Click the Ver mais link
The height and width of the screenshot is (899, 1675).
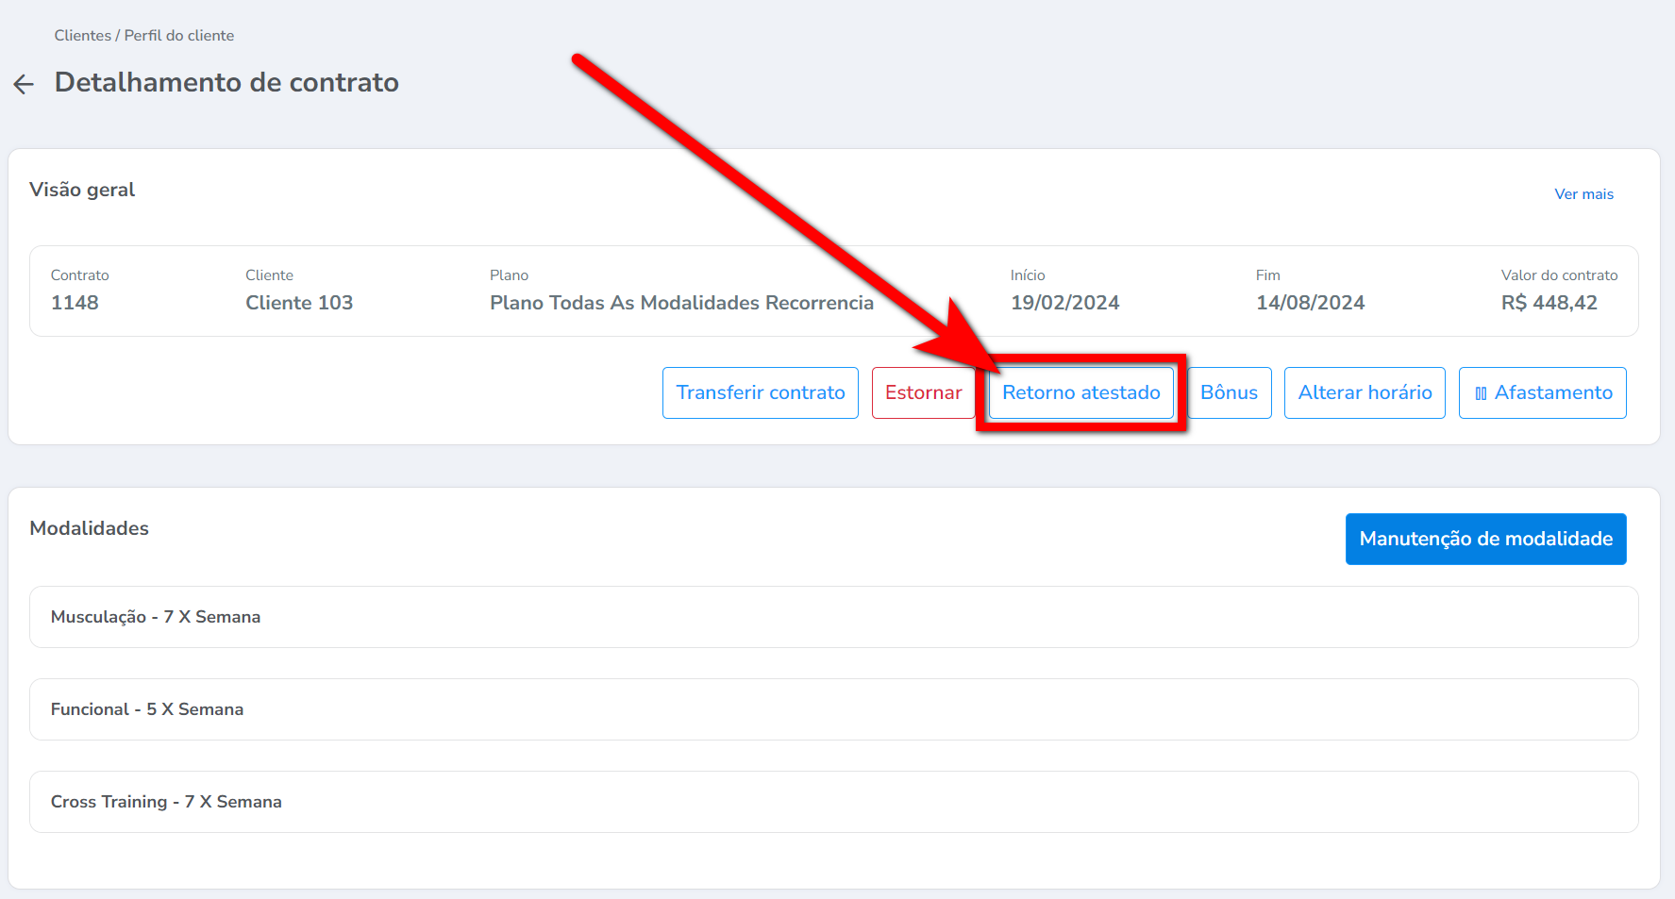[1583, 194]
